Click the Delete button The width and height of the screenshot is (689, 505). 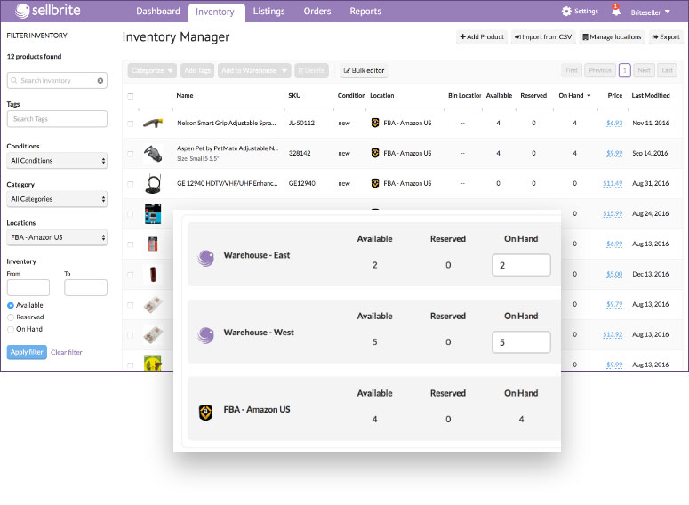(311, 70)
